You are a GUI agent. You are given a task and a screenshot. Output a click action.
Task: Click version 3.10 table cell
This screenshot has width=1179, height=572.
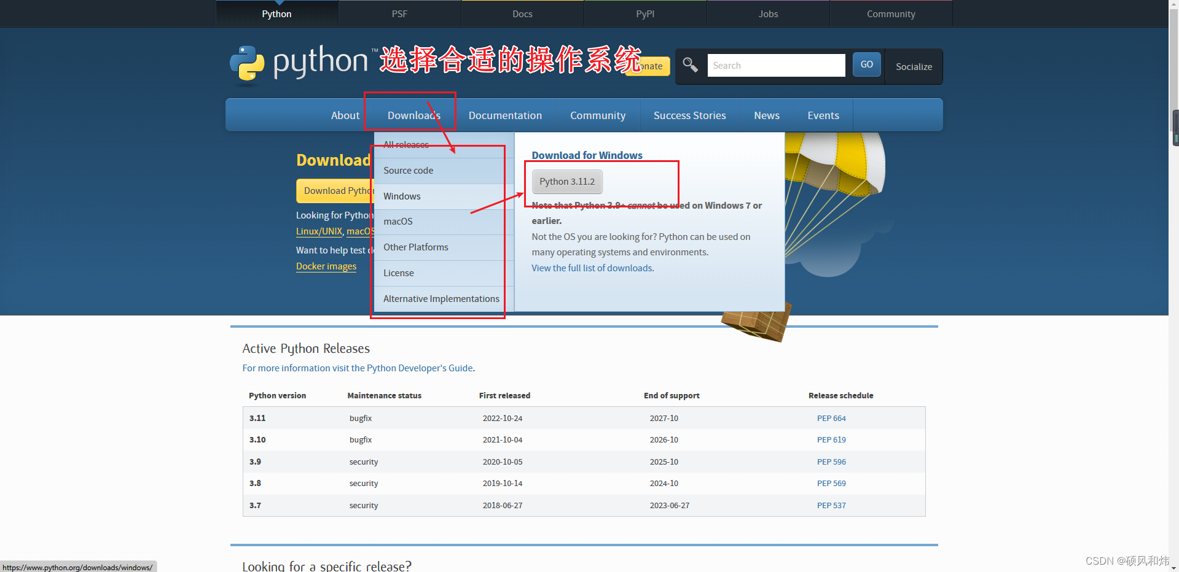tap(257, 440)
